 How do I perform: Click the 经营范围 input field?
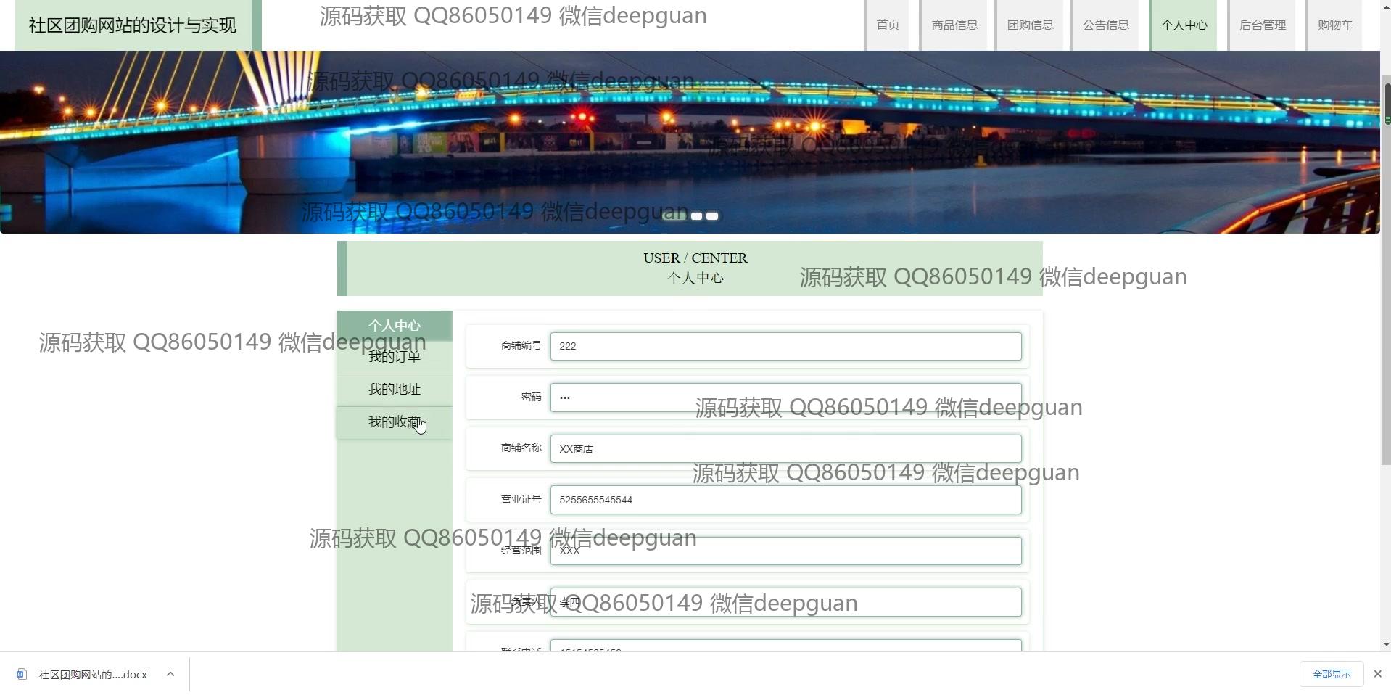pyautogui.click(x=785, y=551)
